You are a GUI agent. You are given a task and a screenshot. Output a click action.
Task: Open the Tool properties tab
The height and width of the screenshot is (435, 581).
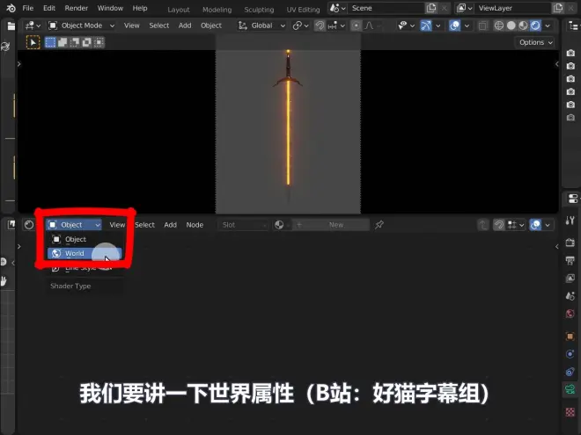(x=570, y=221)
